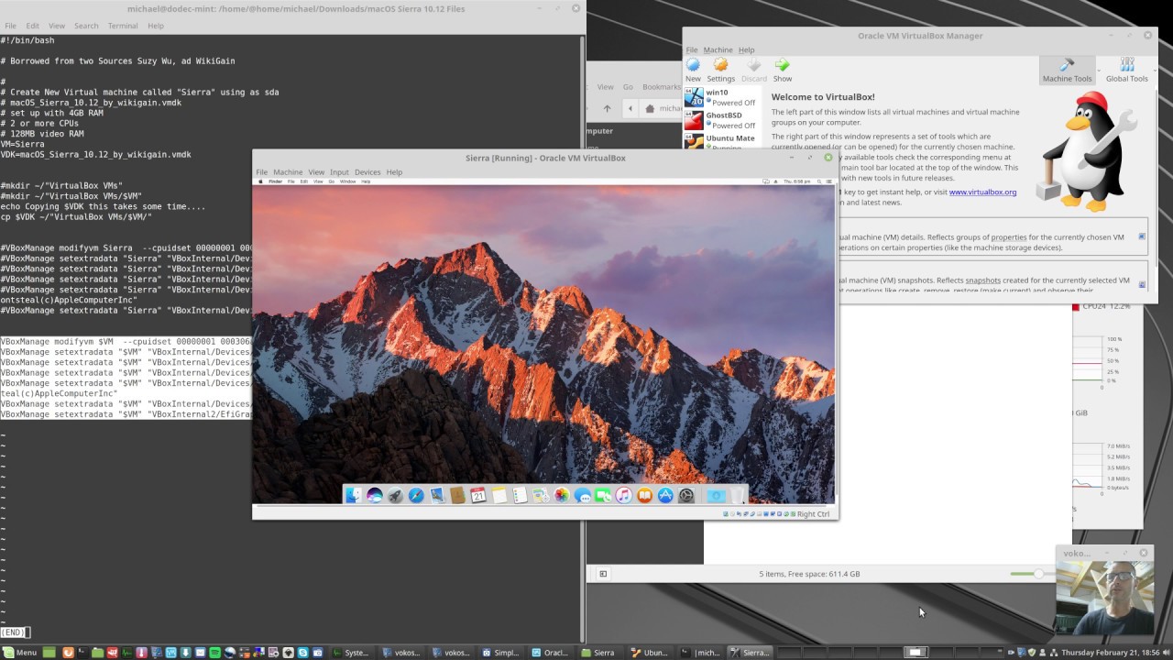Open Go menu in file manager window
The width and height of the screenshot is (1173, 660).
pos(628,87)
